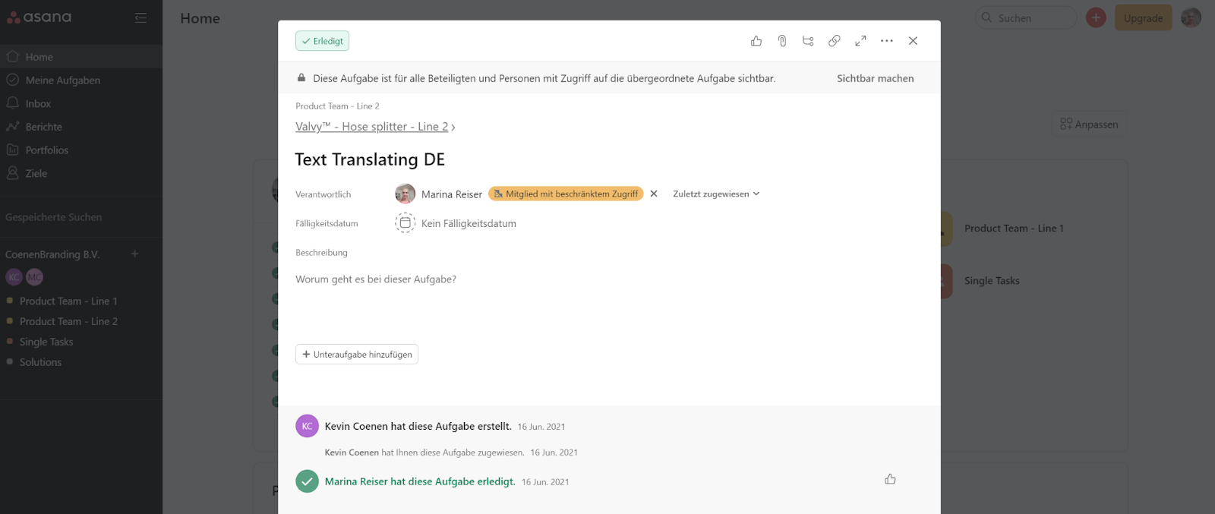The height and width of the screenshot is (514, 1215).
Task: Open more actions ellipsis menu
Action: tap(886, 41)
